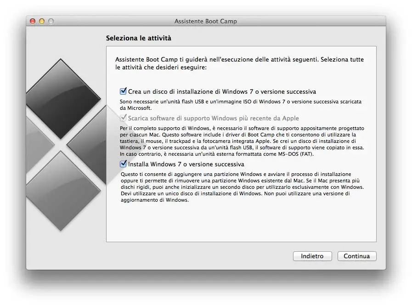Click the paragraph starting Sono necessarie un'unità flash

click(x=241, y=105)
